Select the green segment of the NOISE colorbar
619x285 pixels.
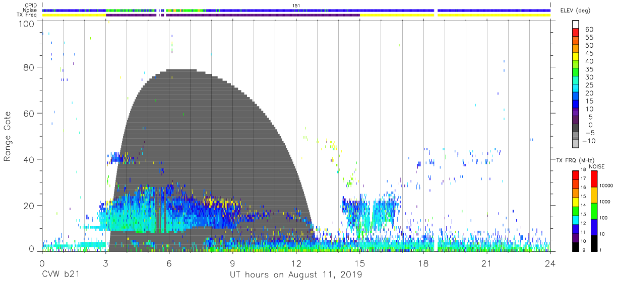pos(594,211)
